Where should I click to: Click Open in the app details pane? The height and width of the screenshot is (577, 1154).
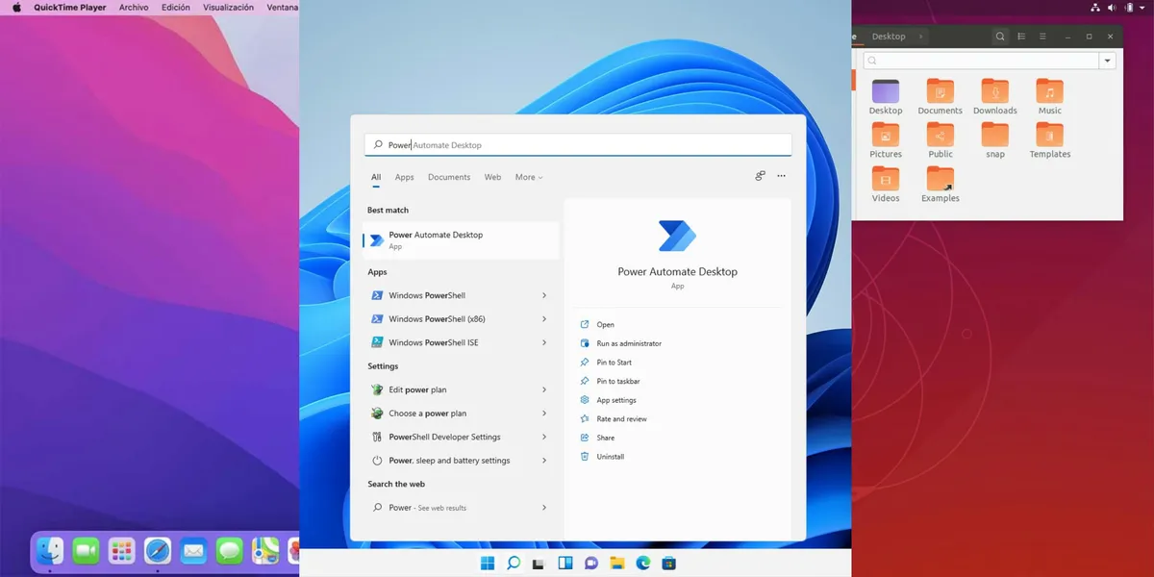[605, 325]
